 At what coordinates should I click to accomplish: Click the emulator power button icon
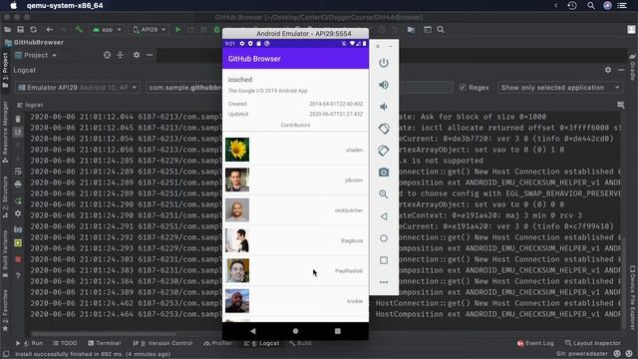[x=383, y=63]
